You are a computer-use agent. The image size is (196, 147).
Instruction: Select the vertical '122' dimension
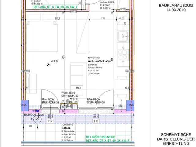tap(125, 24)
